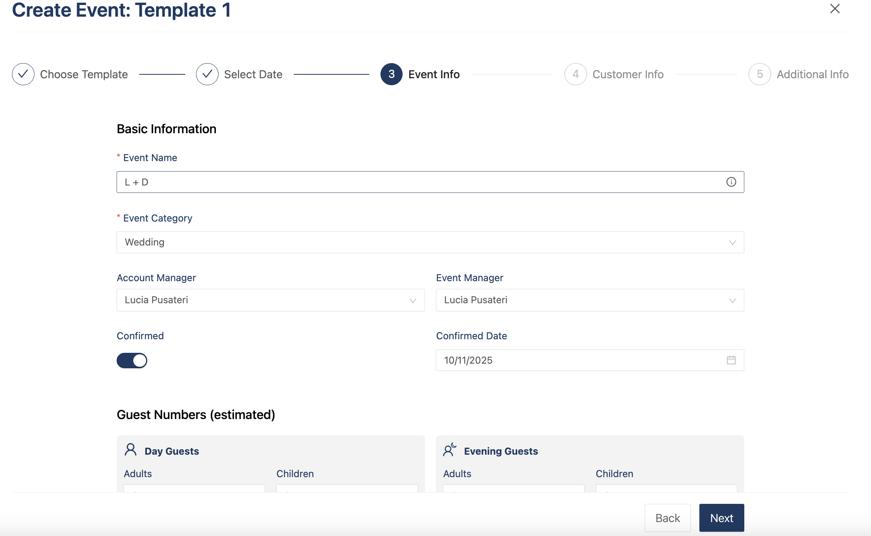Jump to the Additional Info step

812,74
